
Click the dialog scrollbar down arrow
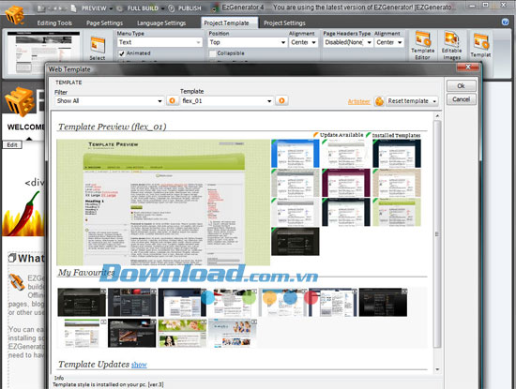pos(437,369)
